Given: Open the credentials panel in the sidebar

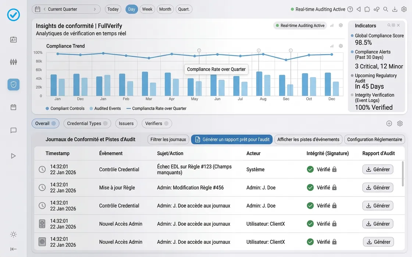Looking at the screenshot, I should [x=13, y=39].
